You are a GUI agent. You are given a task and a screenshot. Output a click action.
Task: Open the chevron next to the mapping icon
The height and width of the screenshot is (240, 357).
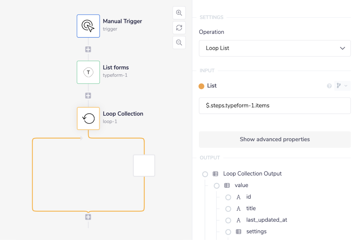[346, 86]
